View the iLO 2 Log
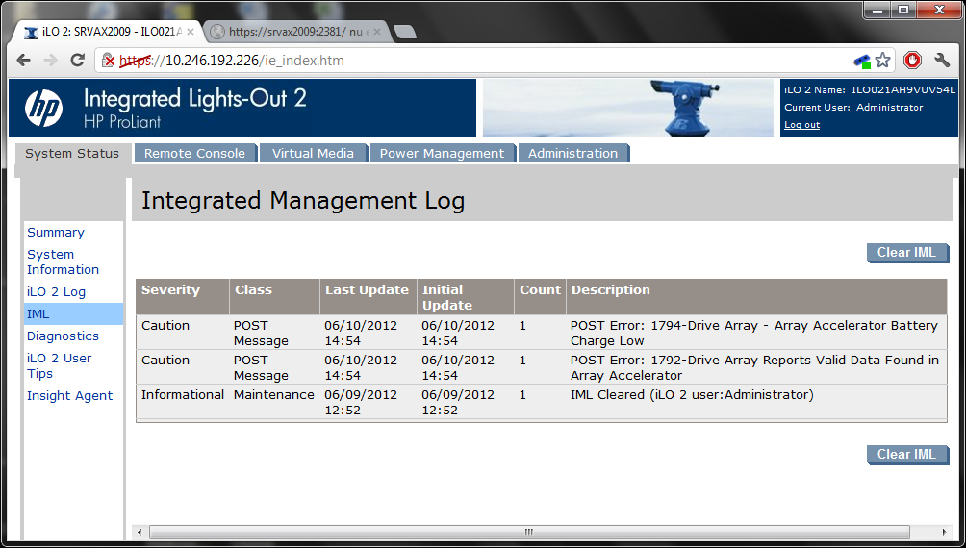This screenshot has width=966, height=548. coord(56,292)
